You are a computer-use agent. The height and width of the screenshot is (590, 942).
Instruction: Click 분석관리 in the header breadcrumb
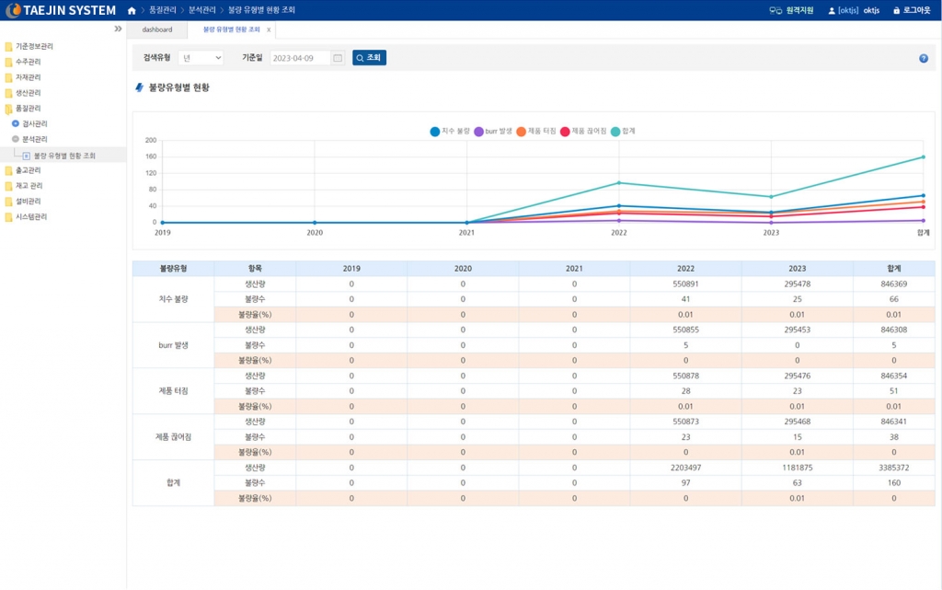coord(201,10)
